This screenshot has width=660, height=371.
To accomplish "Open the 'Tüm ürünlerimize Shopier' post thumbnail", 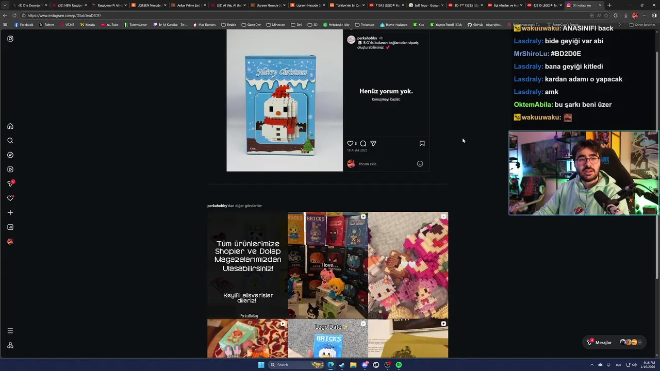I will (247, 265).
